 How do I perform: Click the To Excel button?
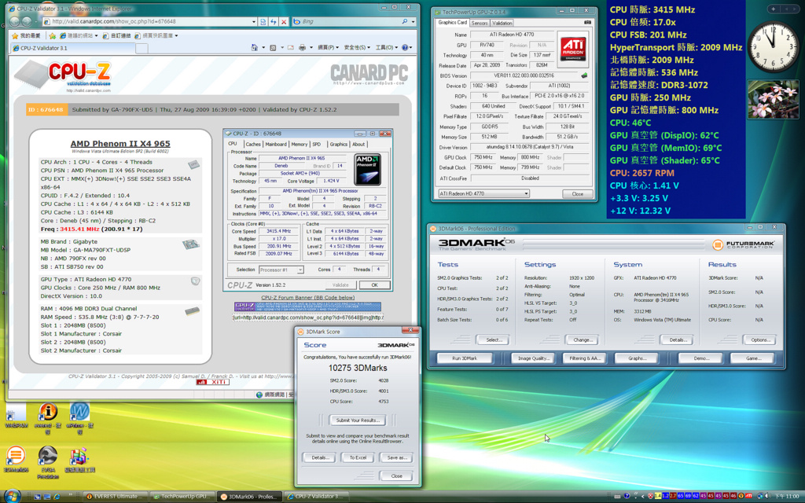coord(358,457)
